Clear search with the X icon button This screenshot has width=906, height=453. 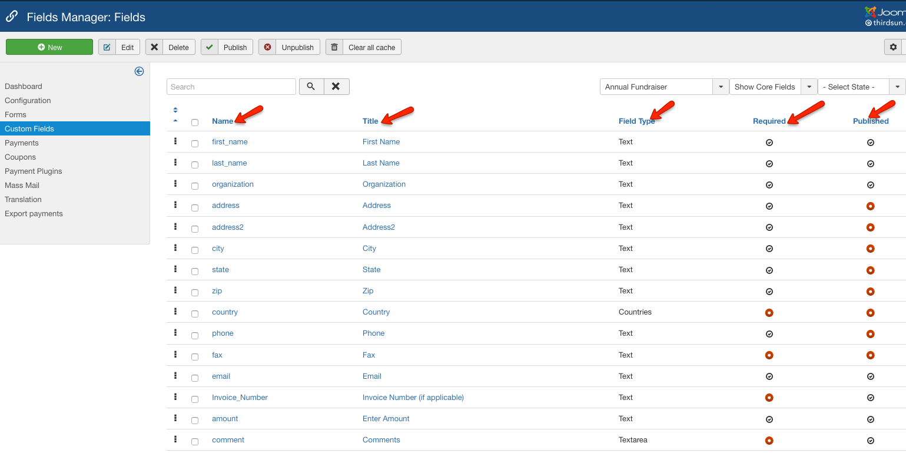(x=336, y=87)
